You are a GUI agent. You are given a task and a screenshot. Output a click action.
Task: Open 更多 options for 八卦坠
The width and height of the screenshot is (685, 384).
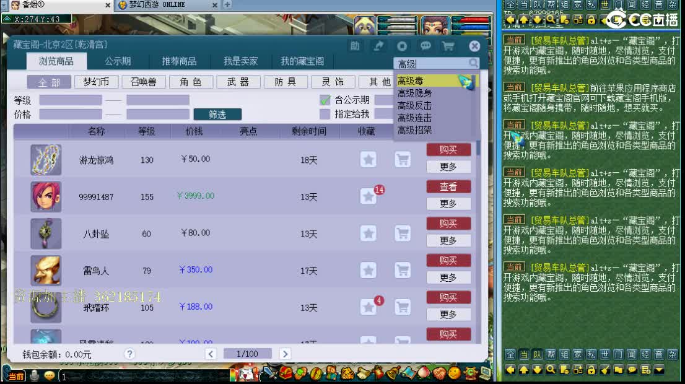[448, 241]
